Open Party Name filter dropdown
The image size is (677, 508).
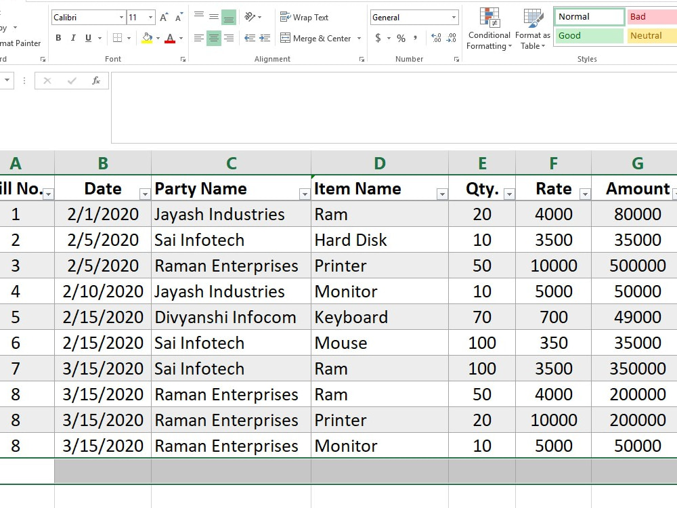305,194
